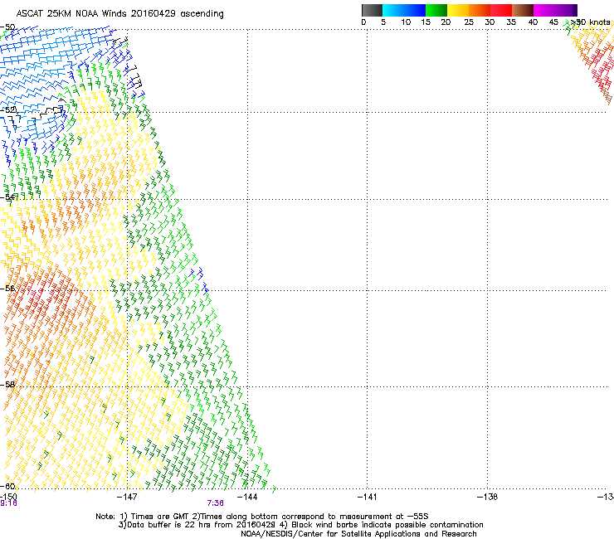Screen dimensions: 614x539
Task: Click the -58 latitude axis label
Action: 7,385
